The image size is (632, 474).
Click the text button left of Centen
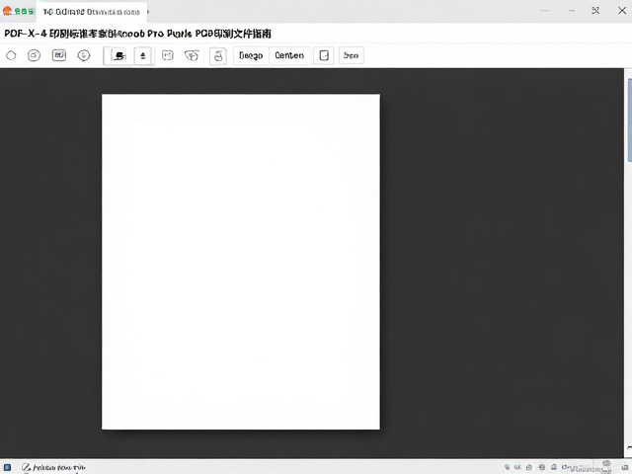coord(251,55)
